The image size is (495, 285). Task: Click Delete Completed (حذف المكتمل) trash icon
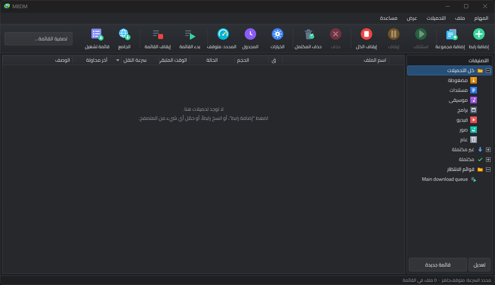tap(308, 34)
